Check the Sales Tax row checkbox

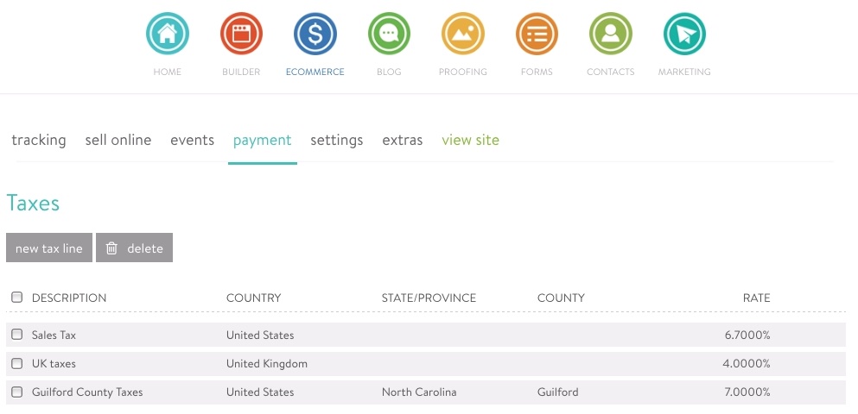pos(17,335)
